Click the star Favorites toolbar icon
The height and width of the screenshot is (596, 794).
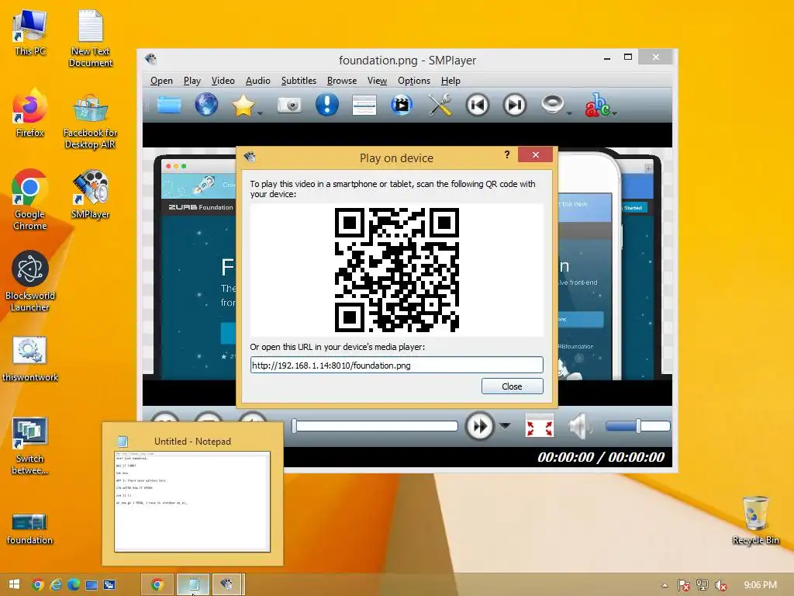pos(243,105)
